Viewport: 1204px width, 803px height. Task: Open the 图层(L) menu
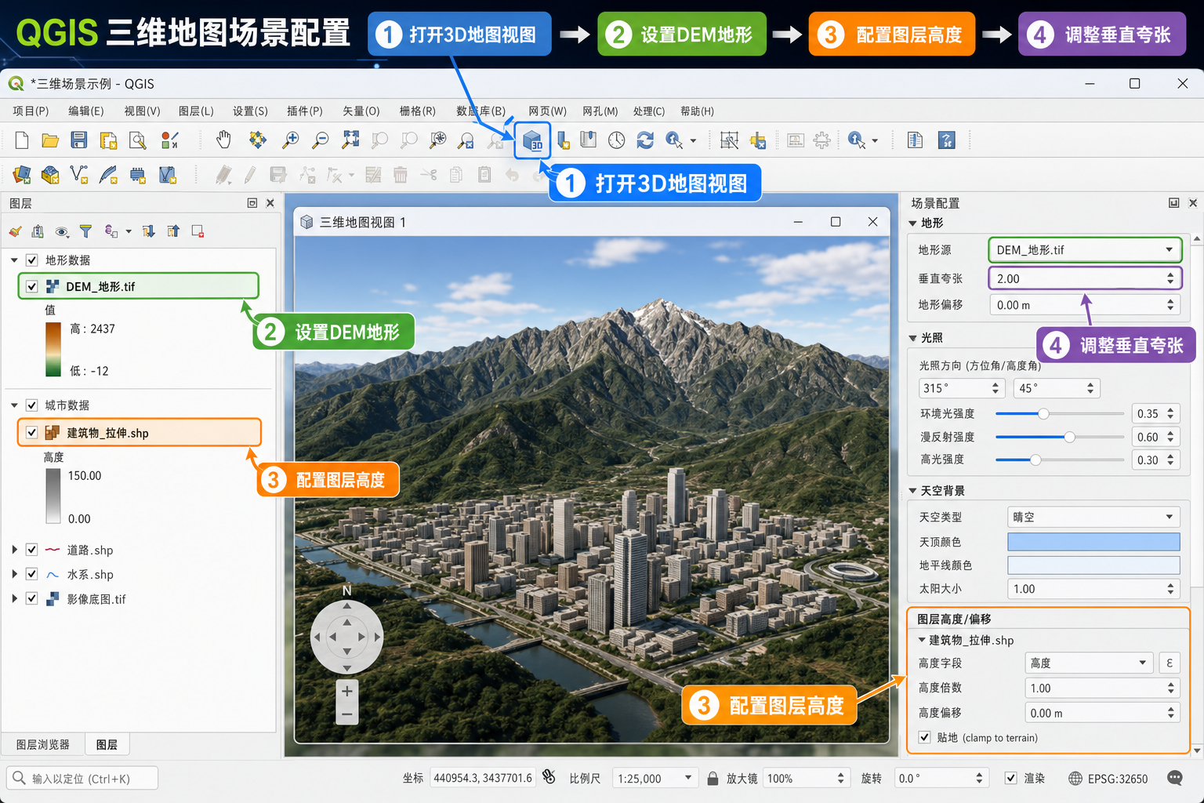pos(196,111)
